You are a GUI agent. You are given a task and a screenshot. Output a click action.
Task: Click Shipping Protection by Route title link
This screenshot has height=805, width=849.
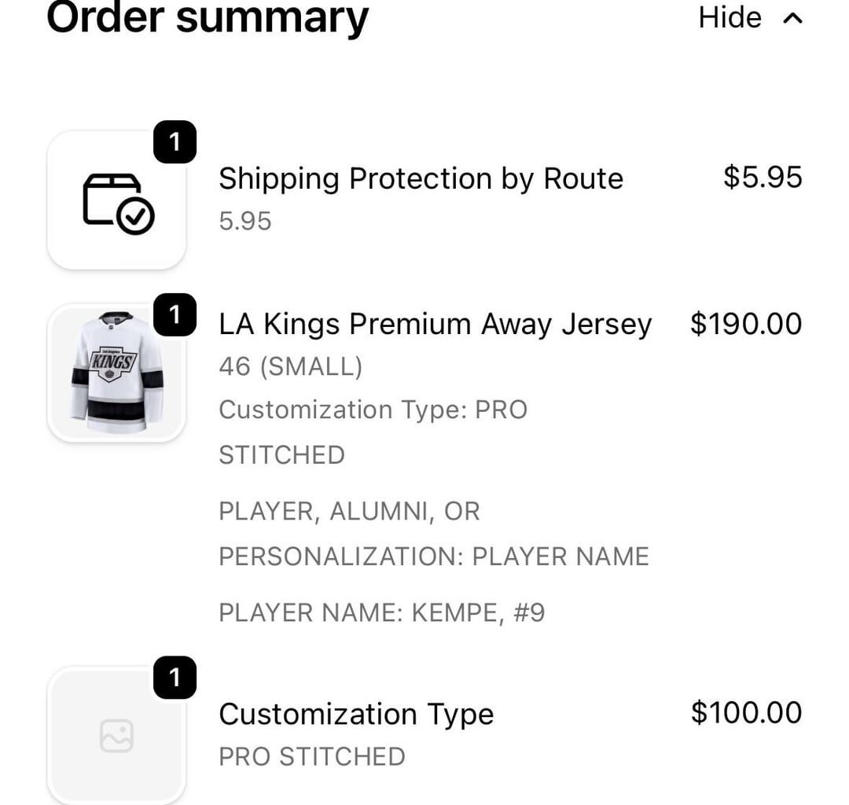(x=421, y=178)
